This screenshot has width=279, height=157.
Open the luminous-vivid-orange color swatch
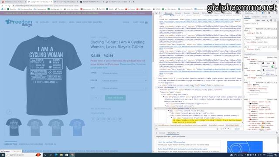coord(262,123)
